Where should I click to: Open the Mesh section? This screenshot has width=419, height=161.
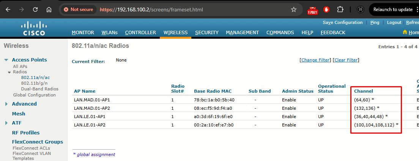(x=19, y=114)
